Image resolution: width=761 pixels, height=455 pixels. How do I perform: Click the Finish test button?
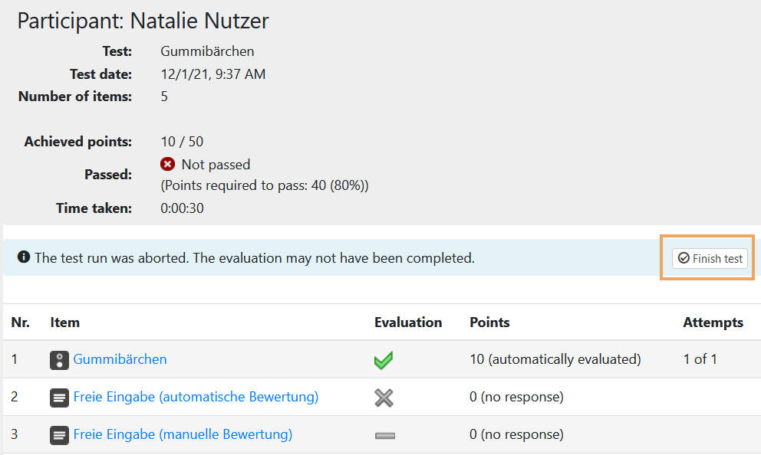coord(710,259)
